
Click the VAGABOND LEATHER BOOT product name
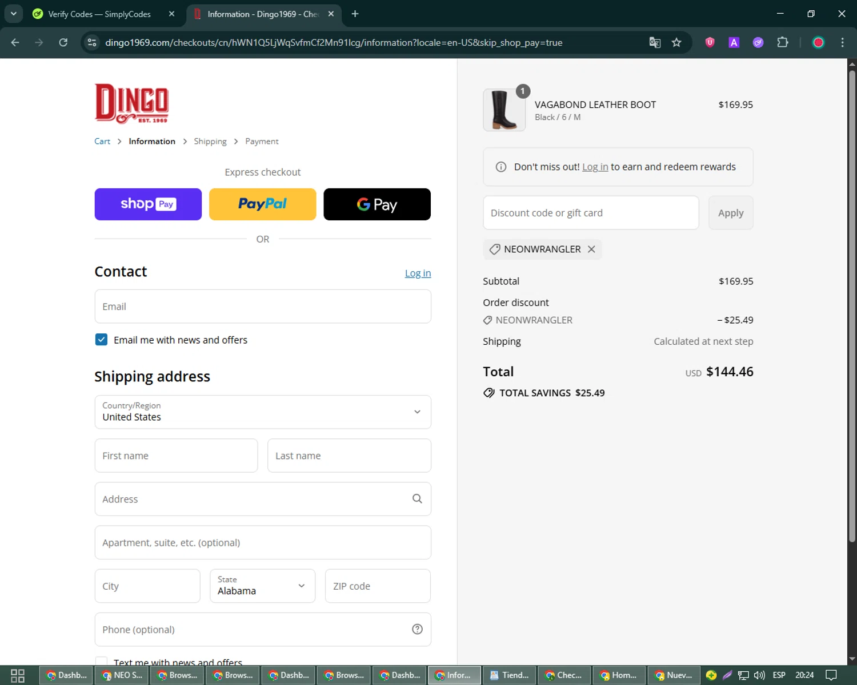click(x=595, y=104)
